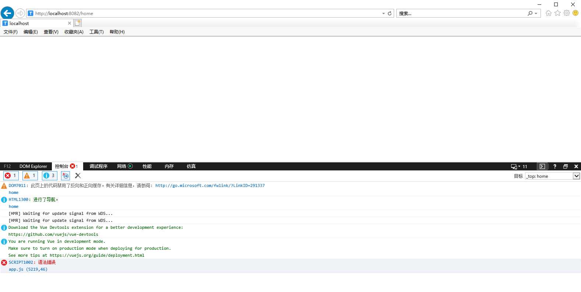Open developer tools help question mark

555,166
